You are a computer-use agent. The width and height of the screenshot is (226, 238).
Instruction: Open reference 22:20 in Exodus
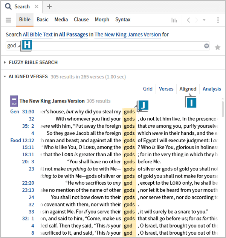point(28,183)
